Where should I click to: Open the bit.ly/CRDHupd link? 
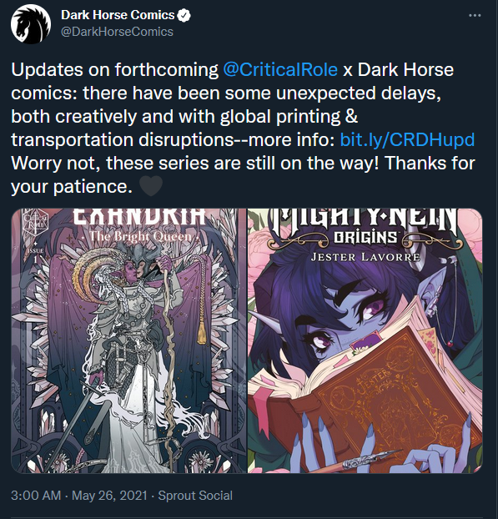coord(407,139)
